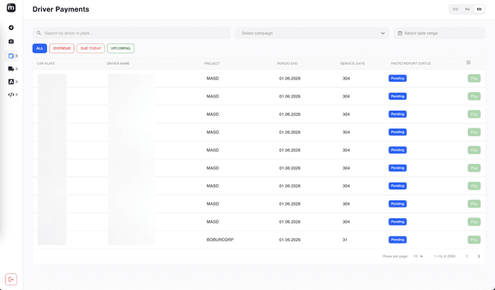The image size is (495, 290).
Task: Click the service days value 31
Action: [x=345, y=240]
